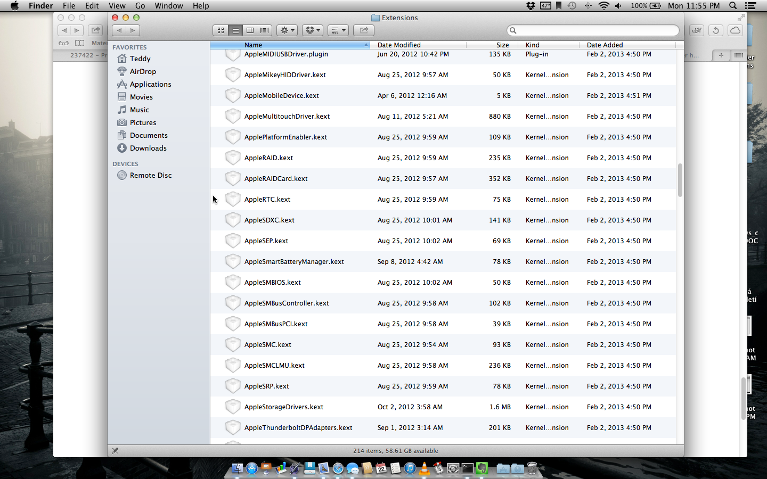Viewport: 767px width, 479px height.
Task: Switch Finder to list view
Action: (235, 30)
